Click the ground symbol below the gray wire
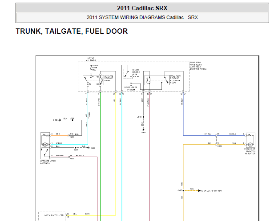This screenshot has height=221, width=270. (143, 130)
